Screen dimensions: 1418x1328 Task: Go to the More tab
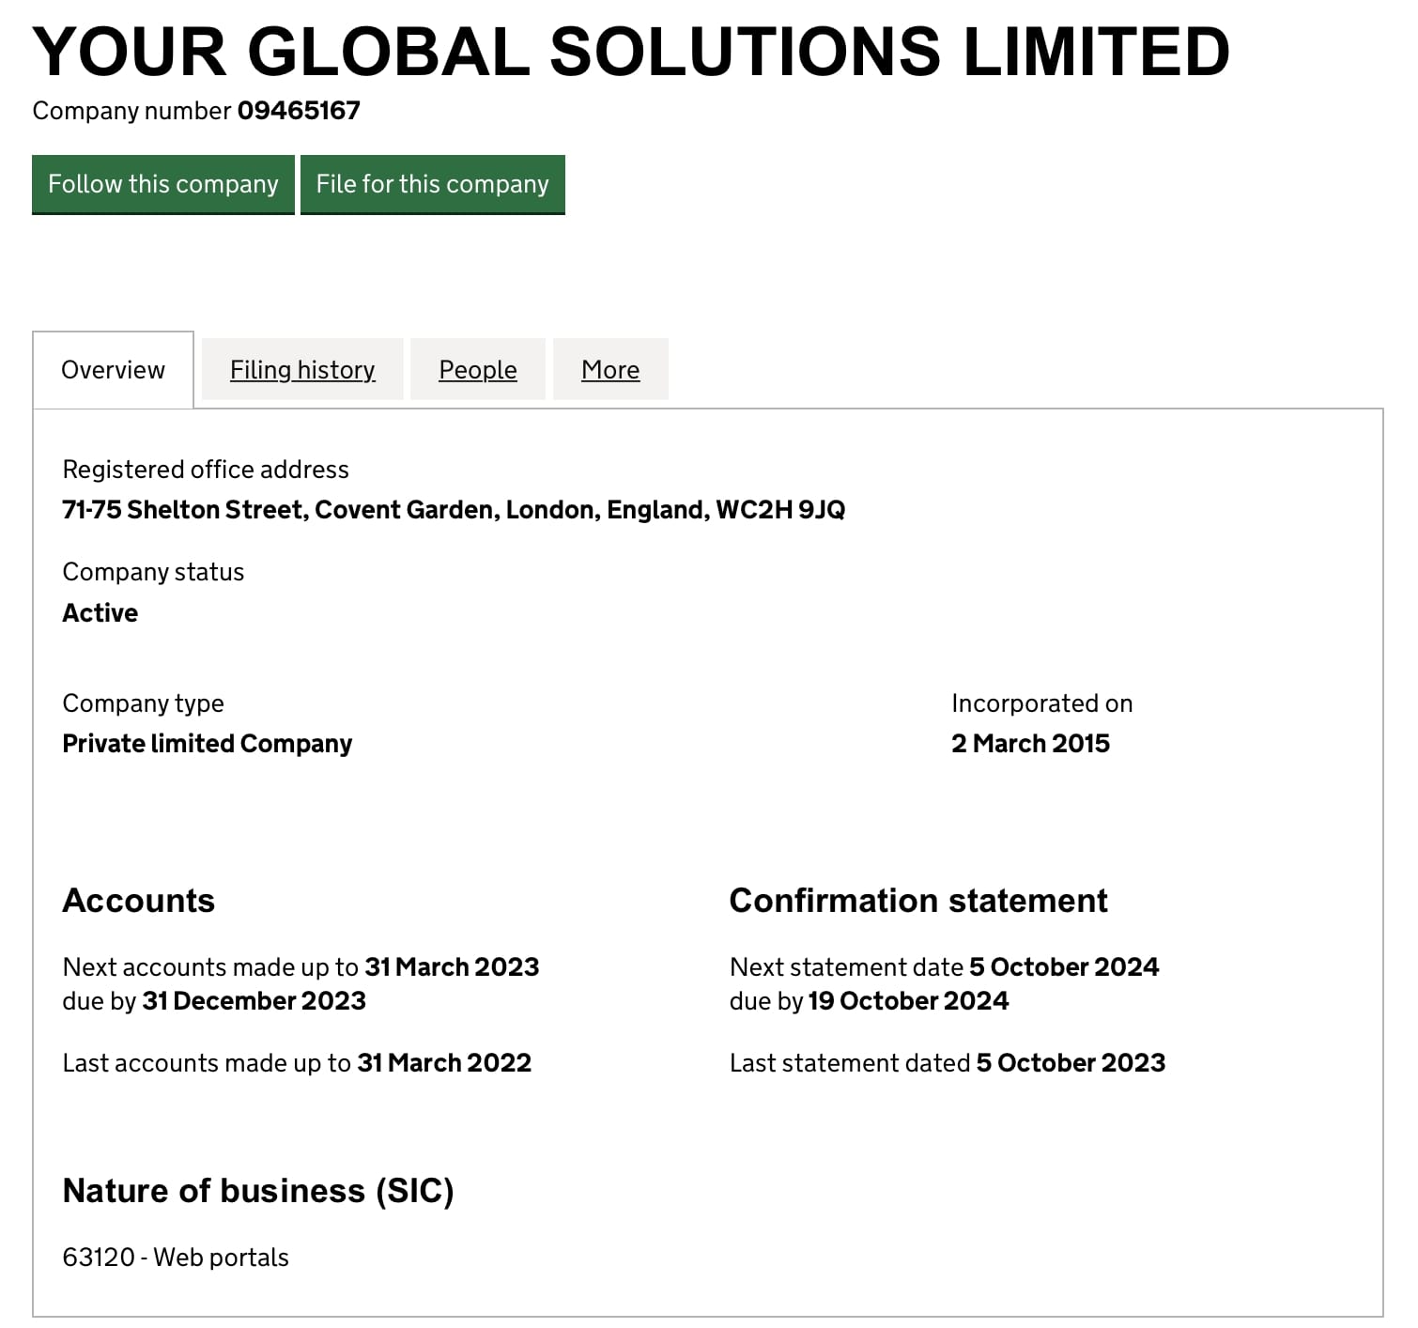point(610,370)
